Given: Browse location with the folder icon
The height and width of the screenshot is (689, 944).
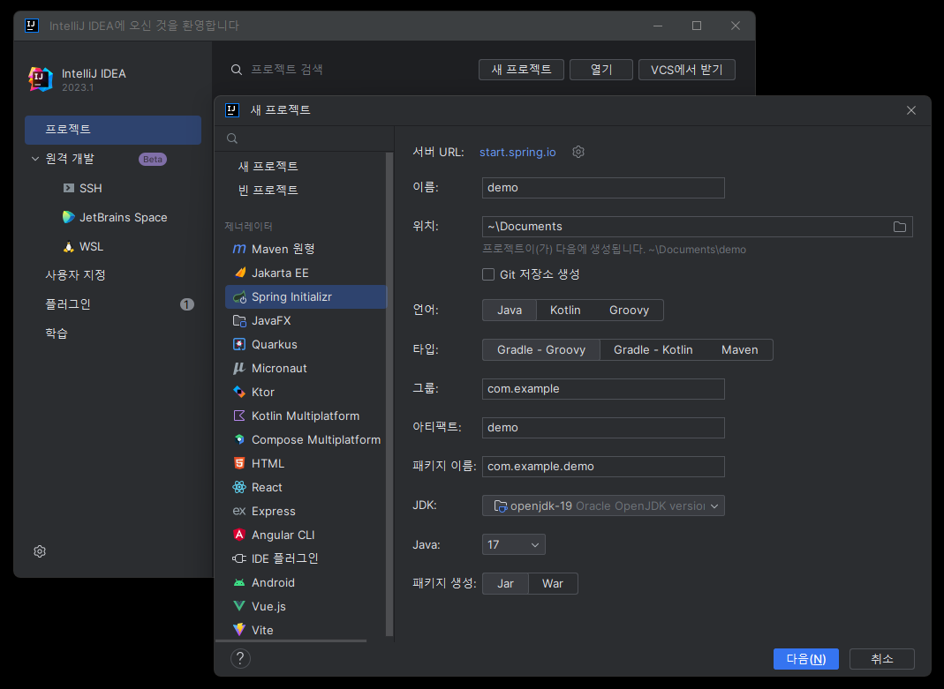Looking at the screenshot, I should tap(900, 227).
